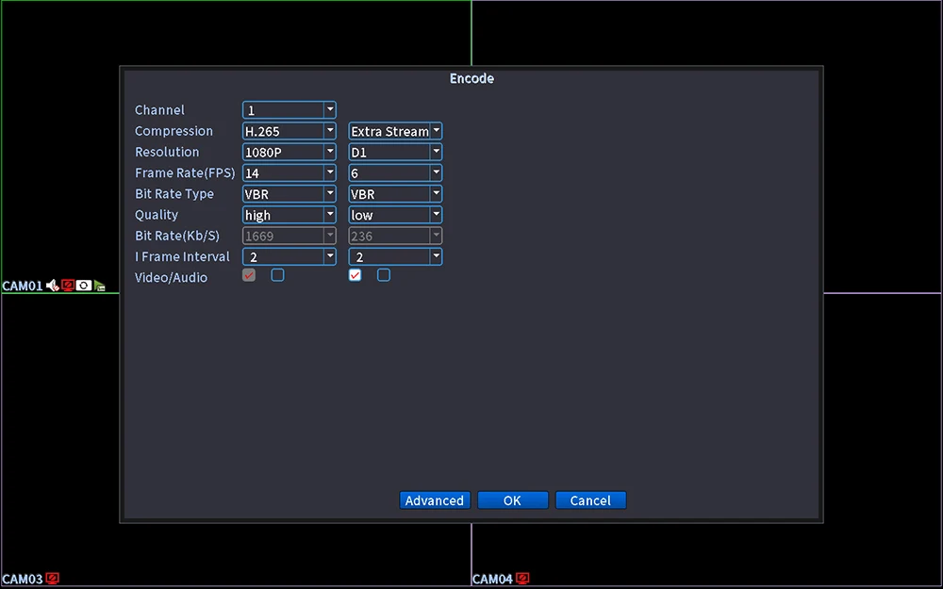This screenshot has height=589, width=943.
Task: Open the Extra Stream selector dropdown
Action: pyautogui.click(x=395, y=131)
